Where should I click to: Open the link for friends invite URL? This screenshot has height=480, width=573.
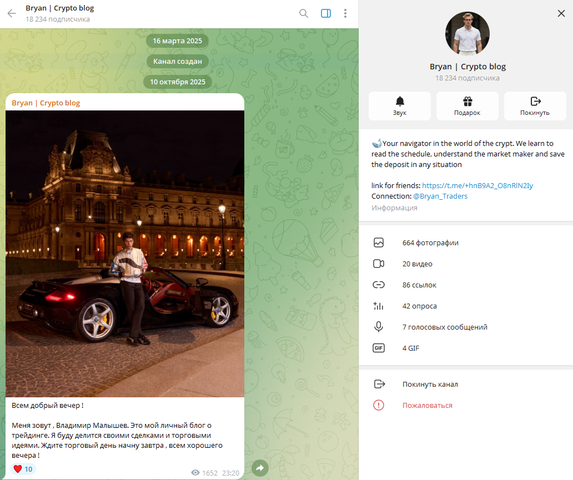pyautogui.click(x=477, y=185)
